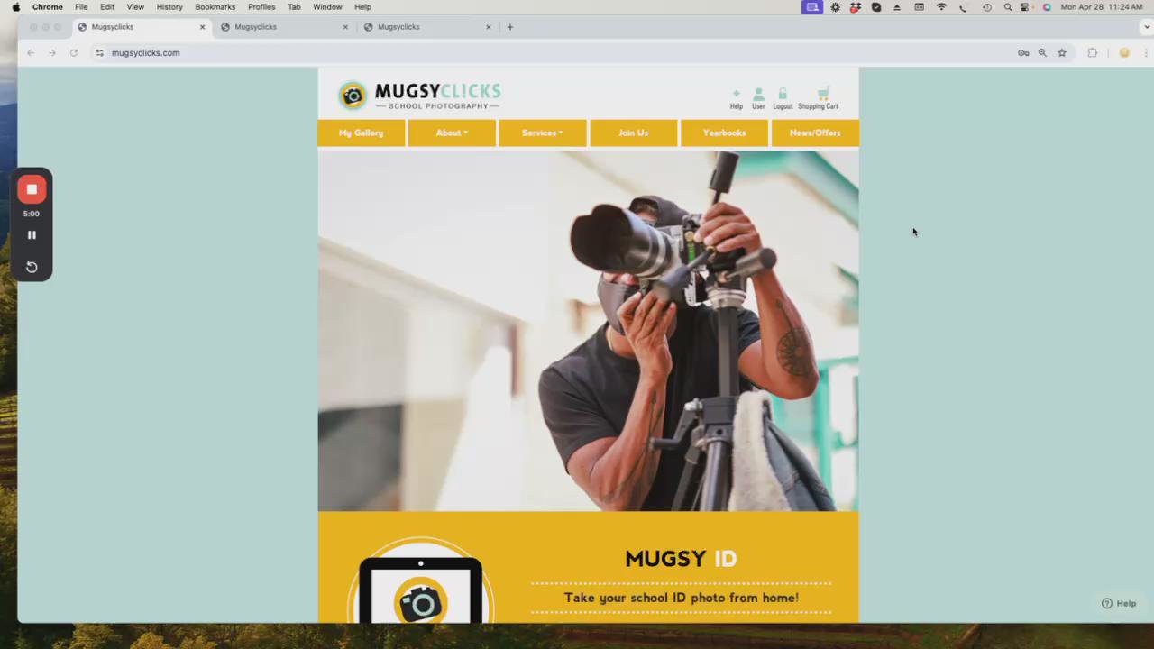Open the Apple menu
The height and width of the screenshot is (649, 1154).
pos(15,6)
